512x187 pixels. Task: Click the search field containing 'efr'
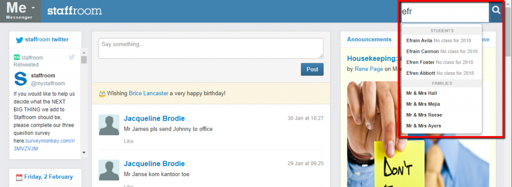click(x=444, y=12)
